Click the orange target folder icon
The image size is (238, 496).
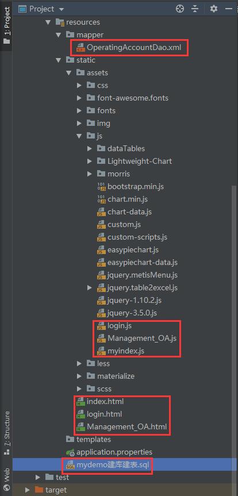39,490
